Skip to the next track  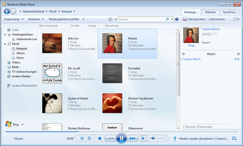[132, 138]
